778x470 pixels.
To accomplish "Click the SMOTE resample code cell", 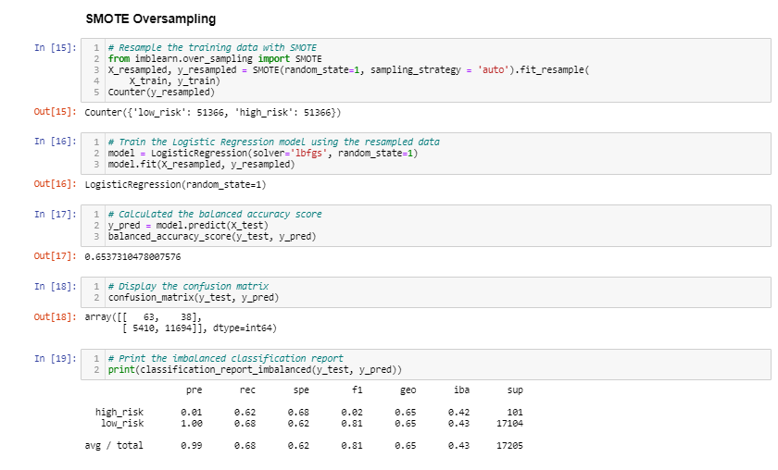I will tap(426, 70).
